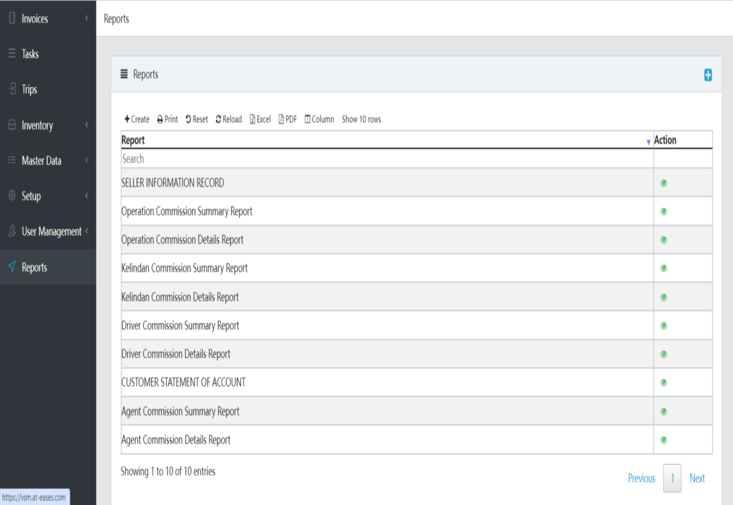Export table using the Excel button
Viewport: 733px width, 505px height.
coord(260,119)
